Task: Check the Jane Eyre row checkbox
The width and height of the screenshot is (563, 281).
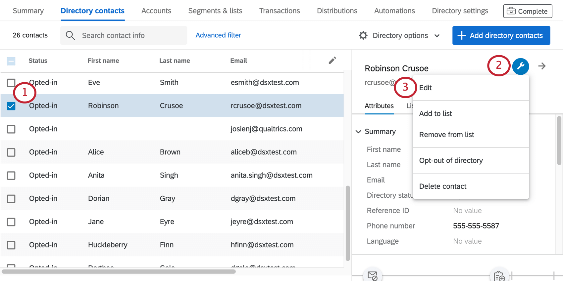Action: click(x=11, y=221)
